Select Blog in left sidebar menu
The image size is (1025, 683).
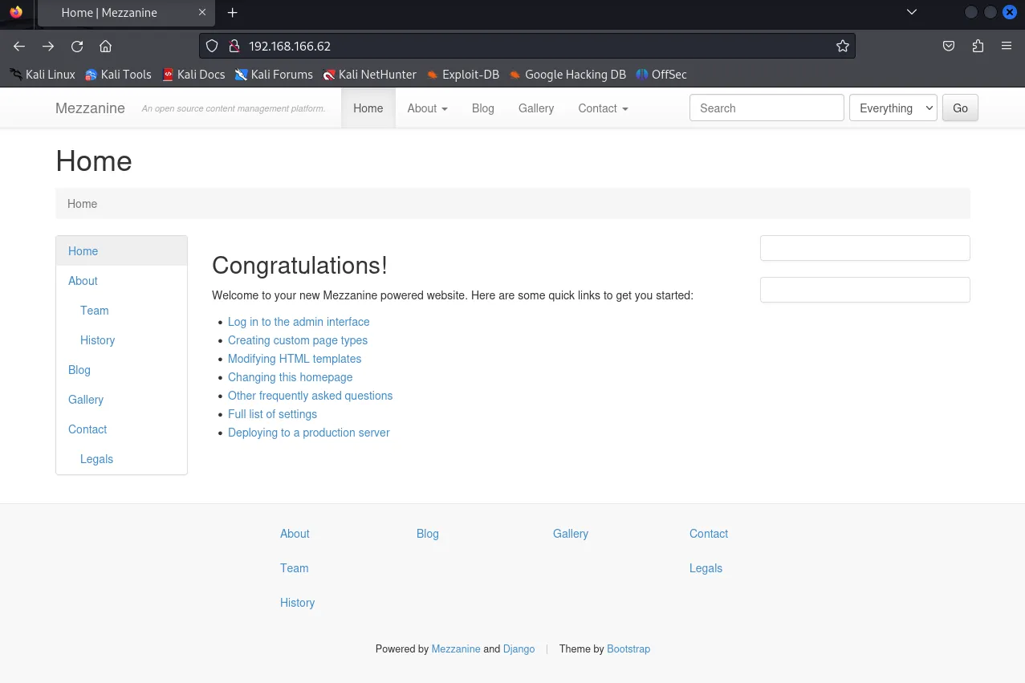[x=121, y=370]
